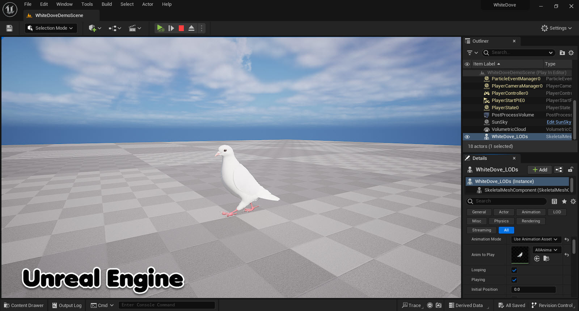579x311 pixels.
Task: Click the skip frame advance button
Action: coord(171,28)
